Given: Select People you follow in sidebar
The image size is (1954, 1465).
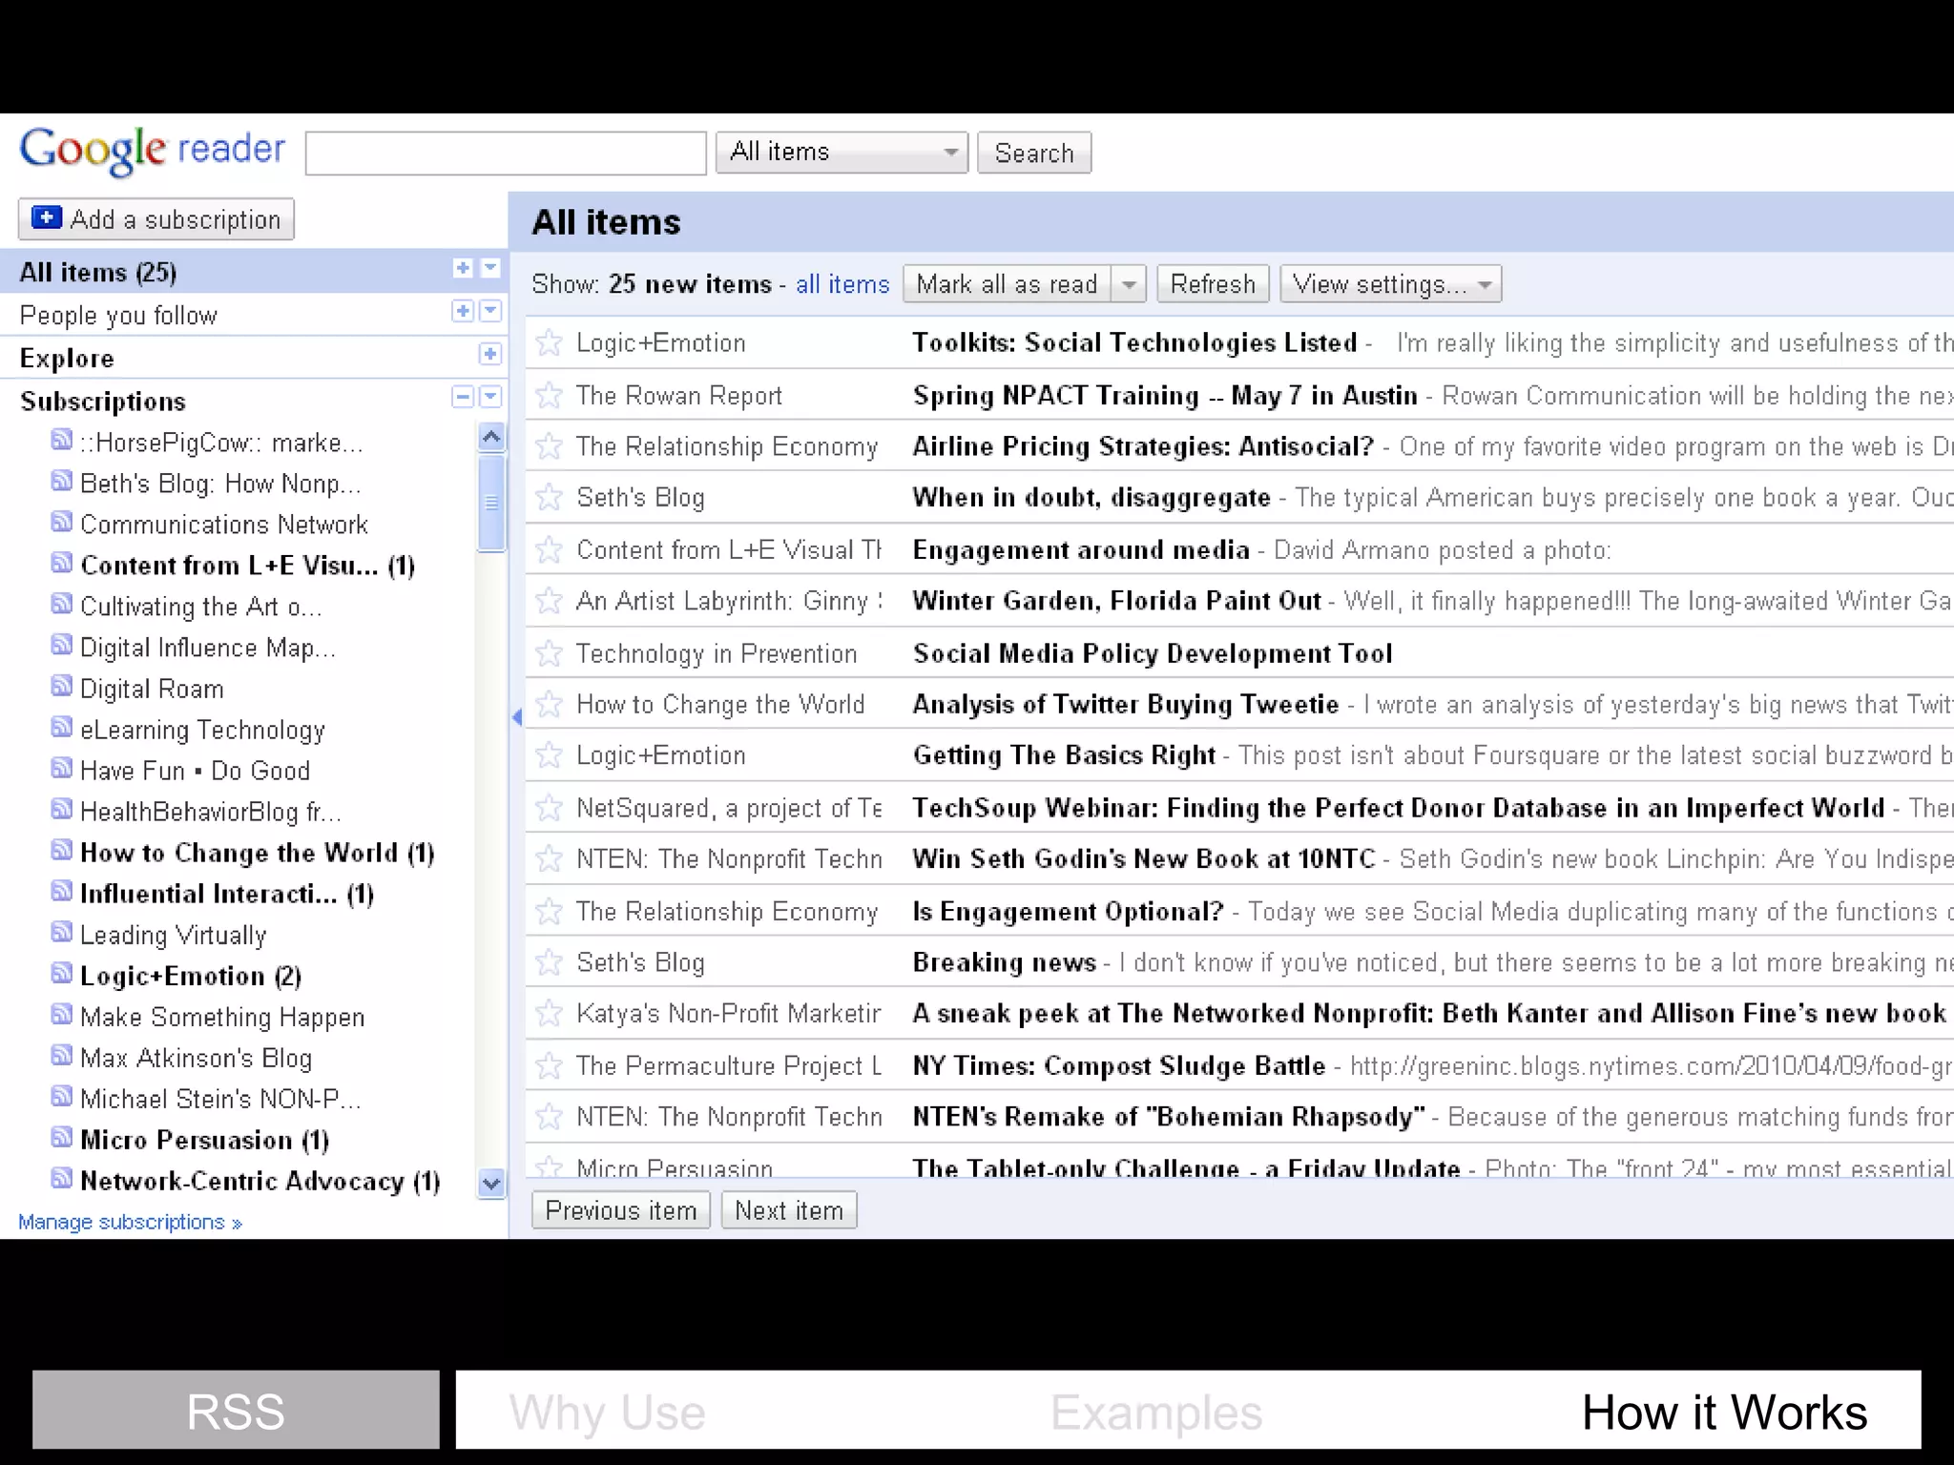Looking at the screenshot, I should tap(118, 316).
